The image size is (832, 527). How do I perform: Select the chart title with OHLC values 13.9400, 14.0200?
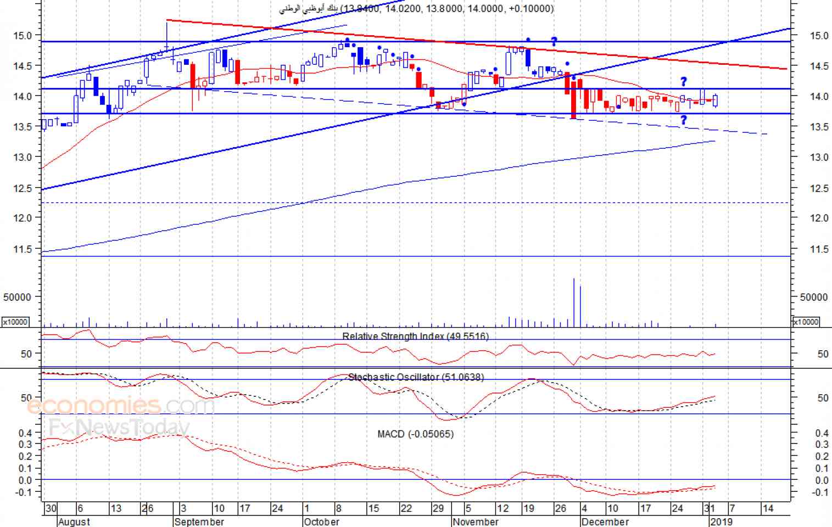tap(416, 9)
